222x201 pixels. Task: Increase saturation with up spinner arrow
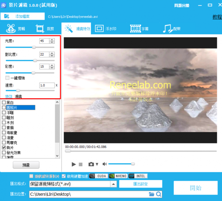(x=52, y=65)
